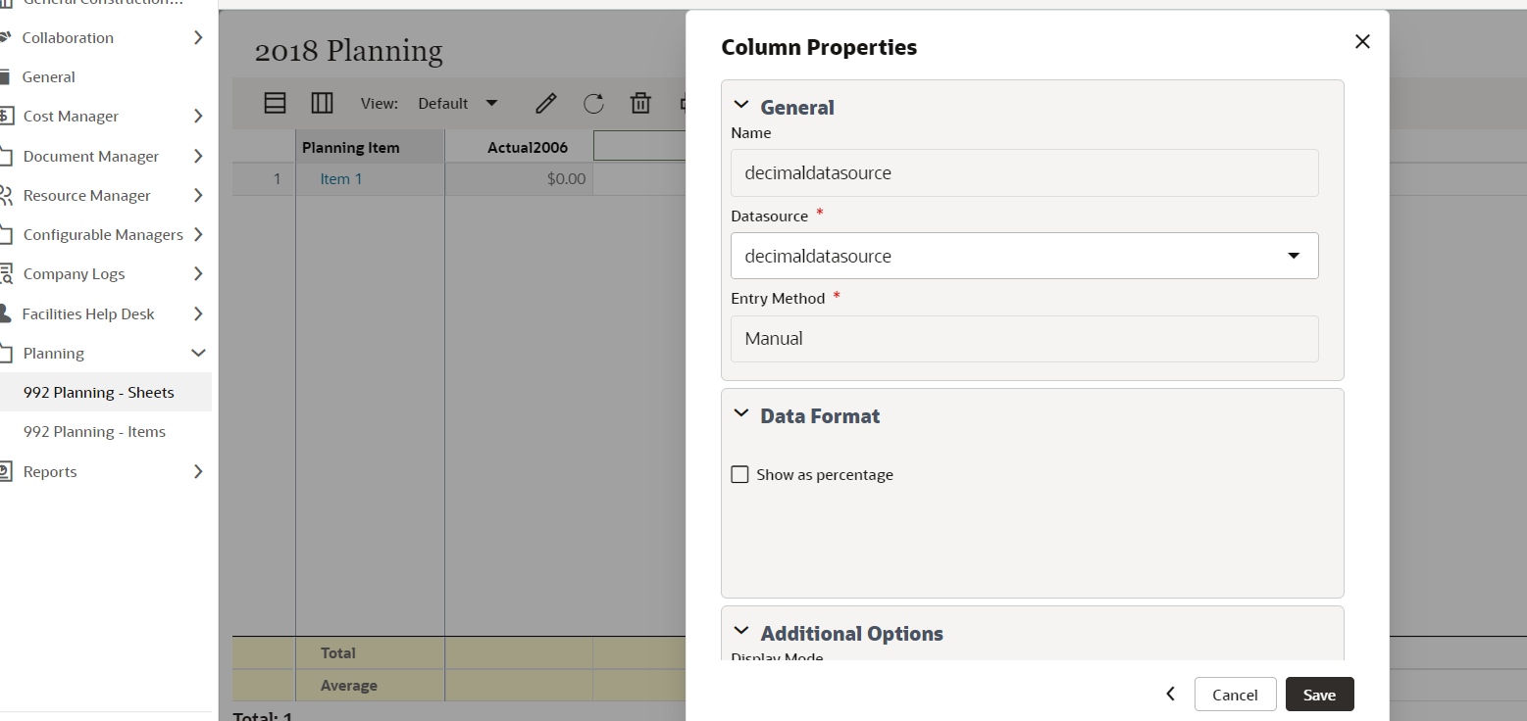Collapse the General section in dialog

click(741, 106)
